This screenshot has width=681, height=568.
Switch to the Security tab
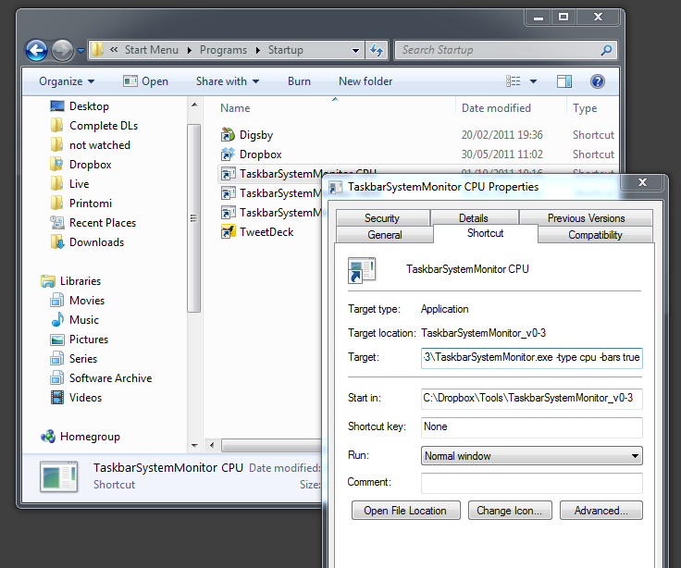(x=381, y=218)
